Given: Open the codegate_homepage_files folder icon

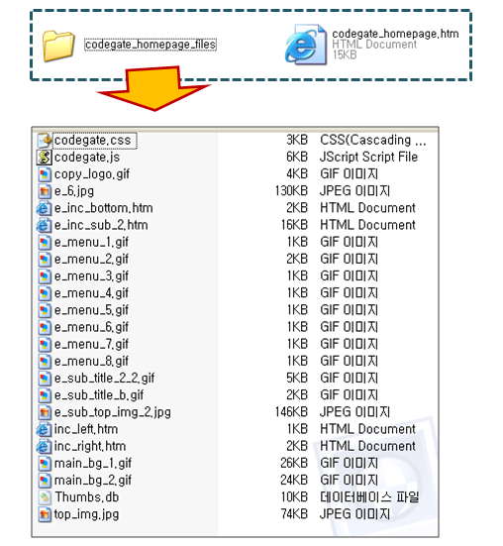Looking at the screenshot, I should coord(58,46).
